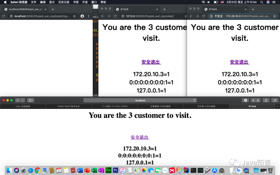280x175 pixels.
Task: Open the 书签 menu
Action: click(x=76, y=2)
